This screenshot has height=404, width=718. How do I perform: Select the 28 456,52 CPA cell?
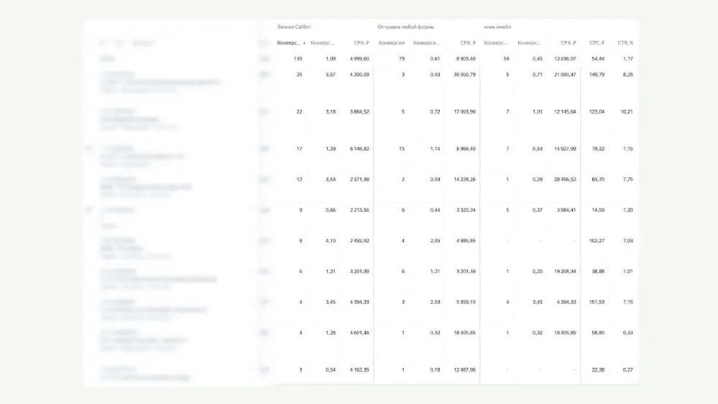point(565,180)
